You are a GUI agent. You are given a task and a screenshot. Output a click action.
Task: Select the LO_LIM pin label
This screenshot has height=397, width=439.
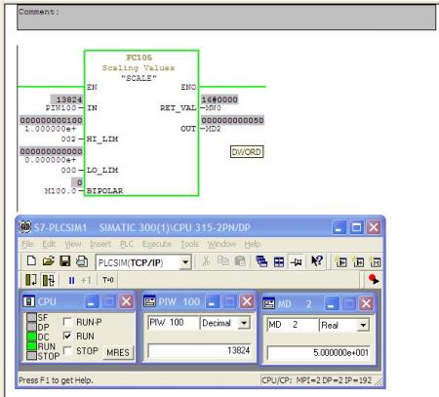102,170
